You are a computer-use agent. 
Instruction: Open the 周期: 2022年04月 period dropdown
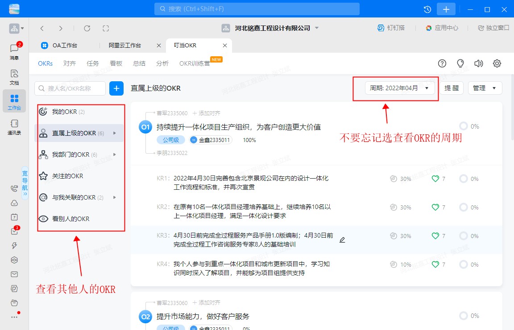pos(399,88)
